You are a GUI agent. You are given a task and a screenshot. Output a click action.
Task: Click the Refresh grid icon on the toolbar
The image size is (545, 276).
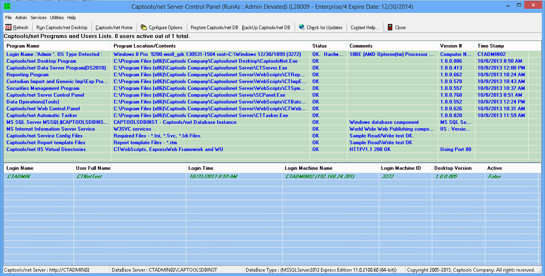[x=8, y=27]
